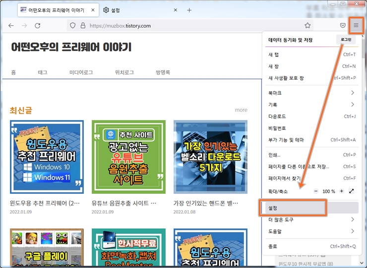Click the more link beside 최신글
This screenshot has width=367, height=268.
[x=241, y=110]
